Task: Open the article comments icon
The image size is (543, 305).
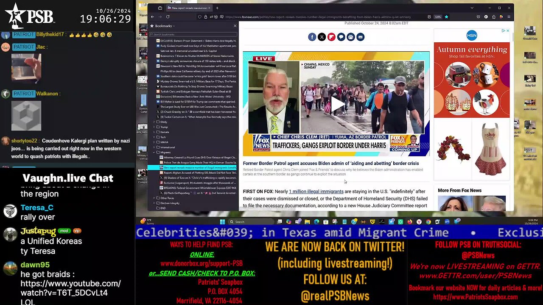Action: pyautogui.click(x=341, y=37)
